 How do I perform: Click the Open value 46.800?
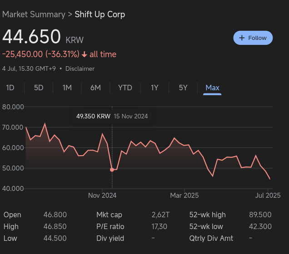pos(55,215)
